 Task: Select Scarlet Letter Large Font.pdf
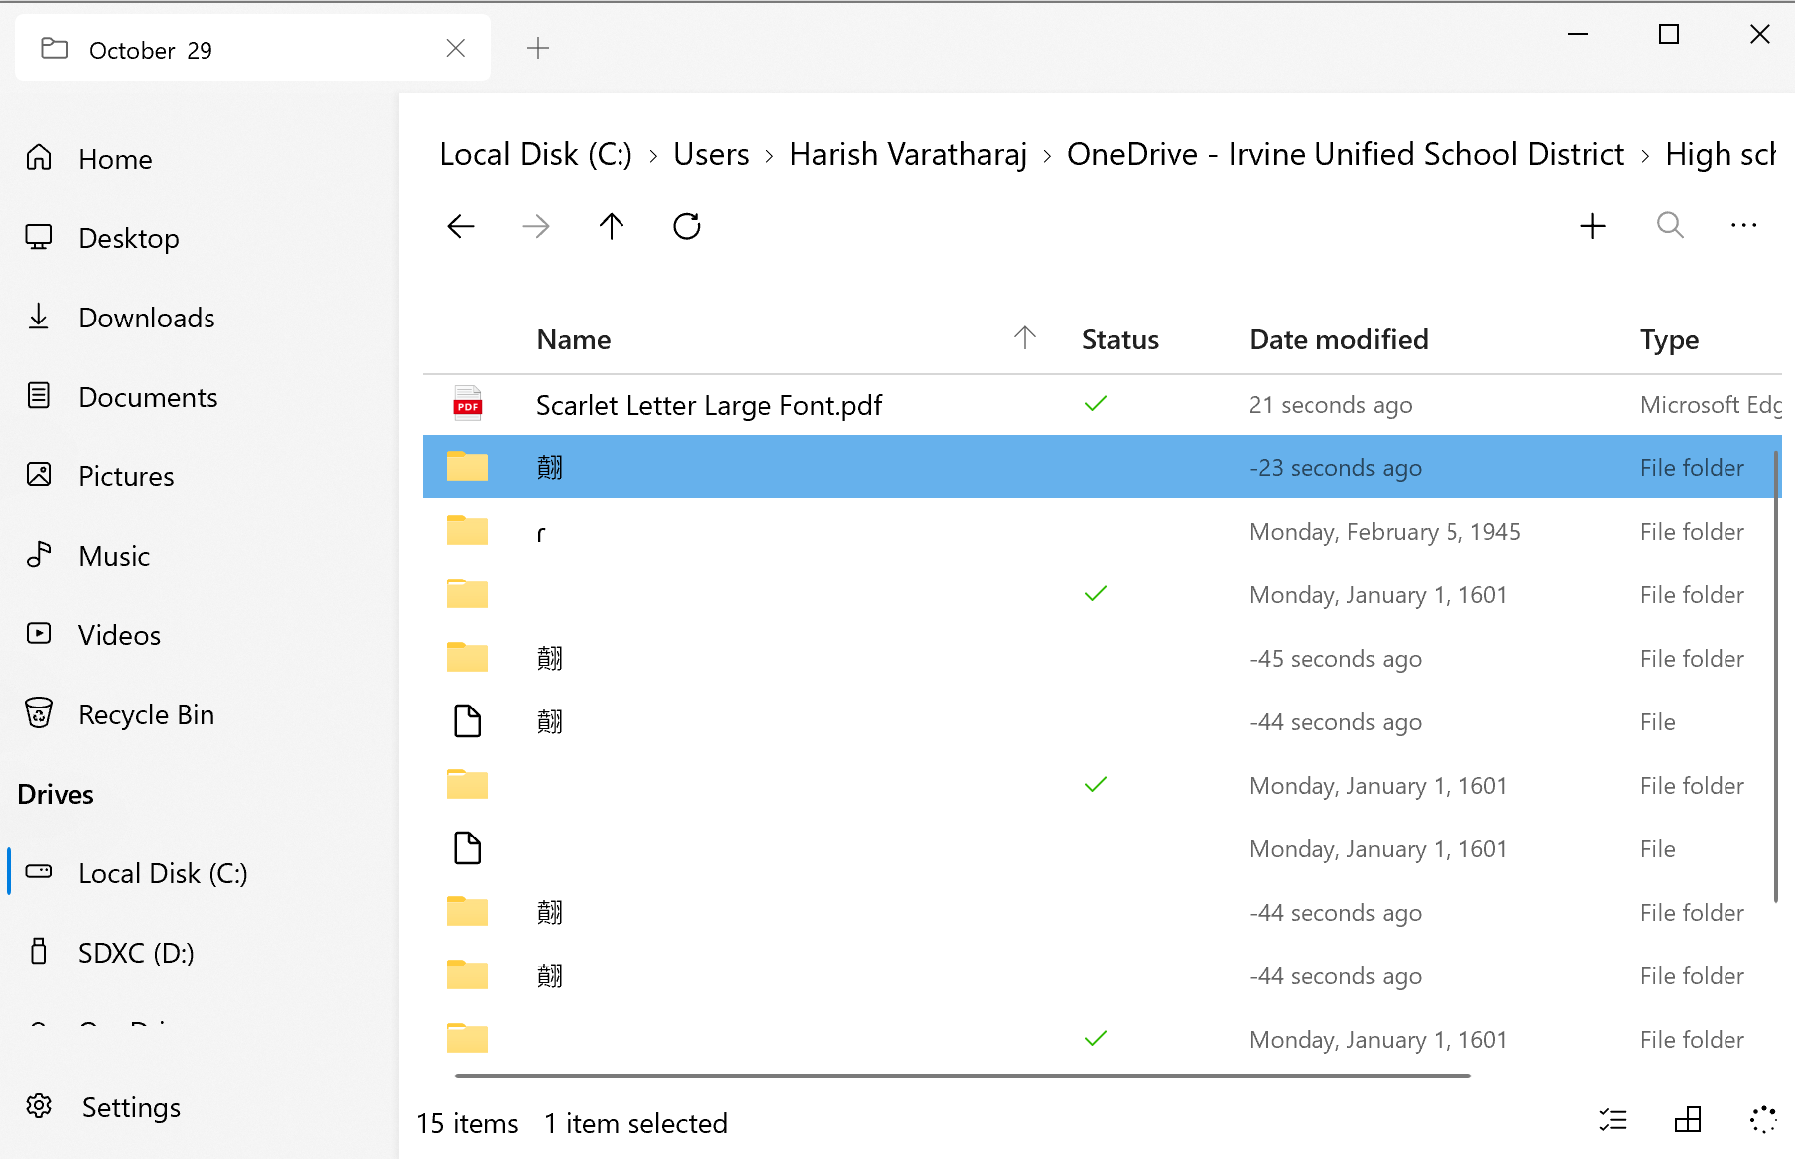pos(708,405)
